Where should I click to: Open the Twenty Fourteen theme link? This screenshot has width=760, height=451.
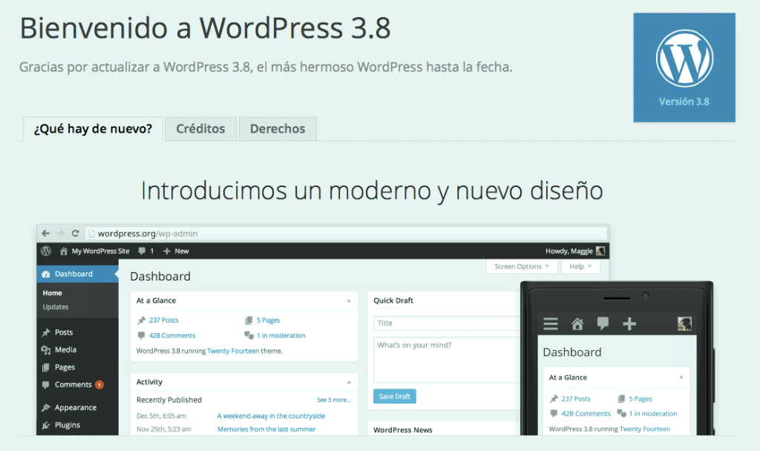(233, 351)
